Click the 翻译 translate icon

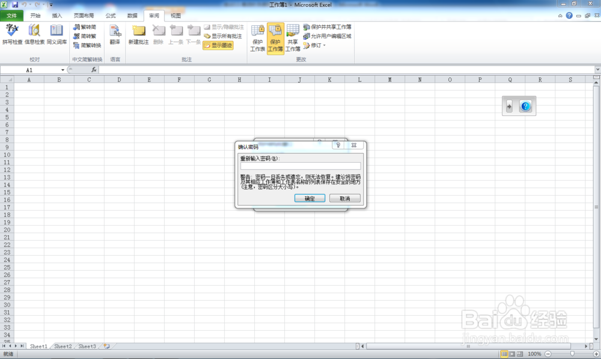pos(115,34)
